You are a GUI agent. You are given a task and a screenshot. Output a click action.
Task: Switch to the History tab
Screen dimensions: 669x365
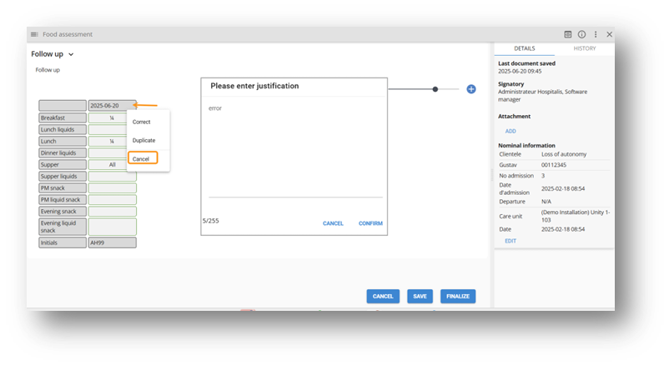pos(584,49)
